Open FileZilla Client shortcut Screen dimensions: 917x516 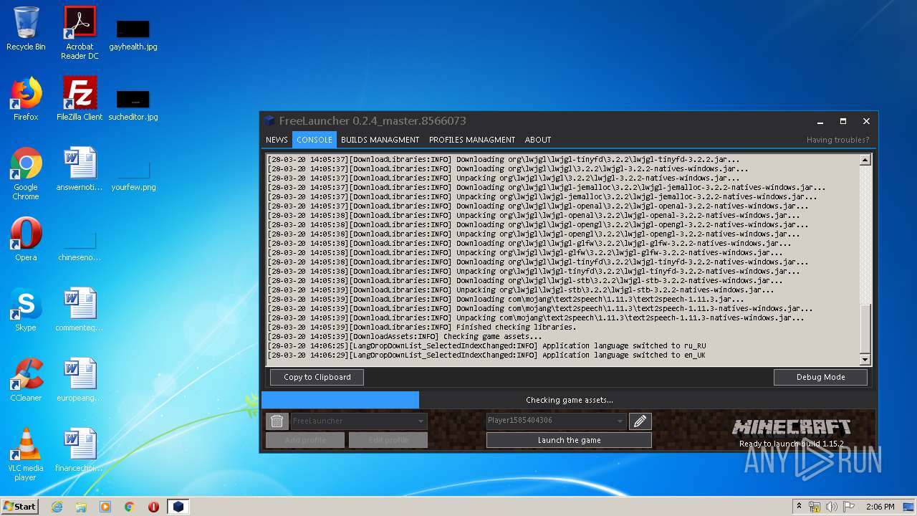pos(80,99)
